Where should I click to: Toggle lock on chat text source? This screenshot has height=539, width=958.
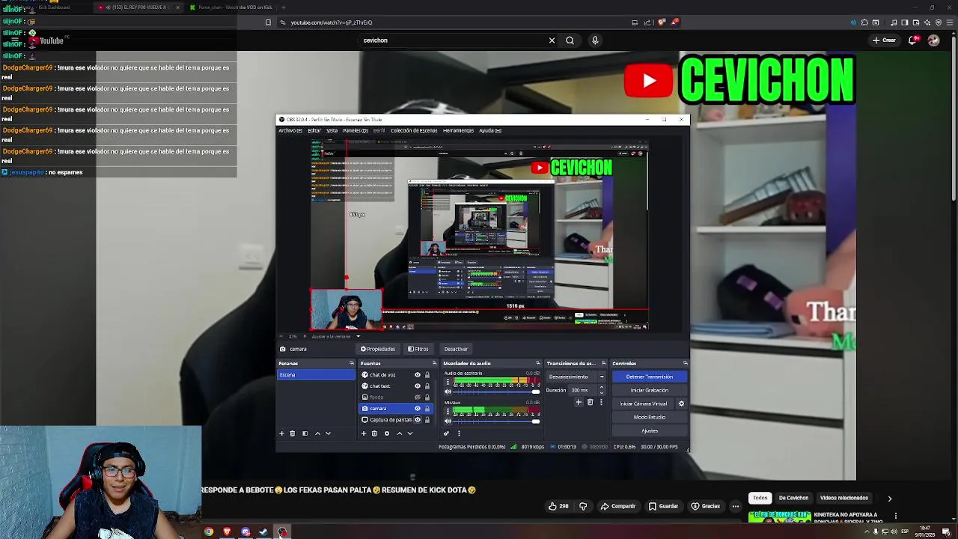coord(427,386)
